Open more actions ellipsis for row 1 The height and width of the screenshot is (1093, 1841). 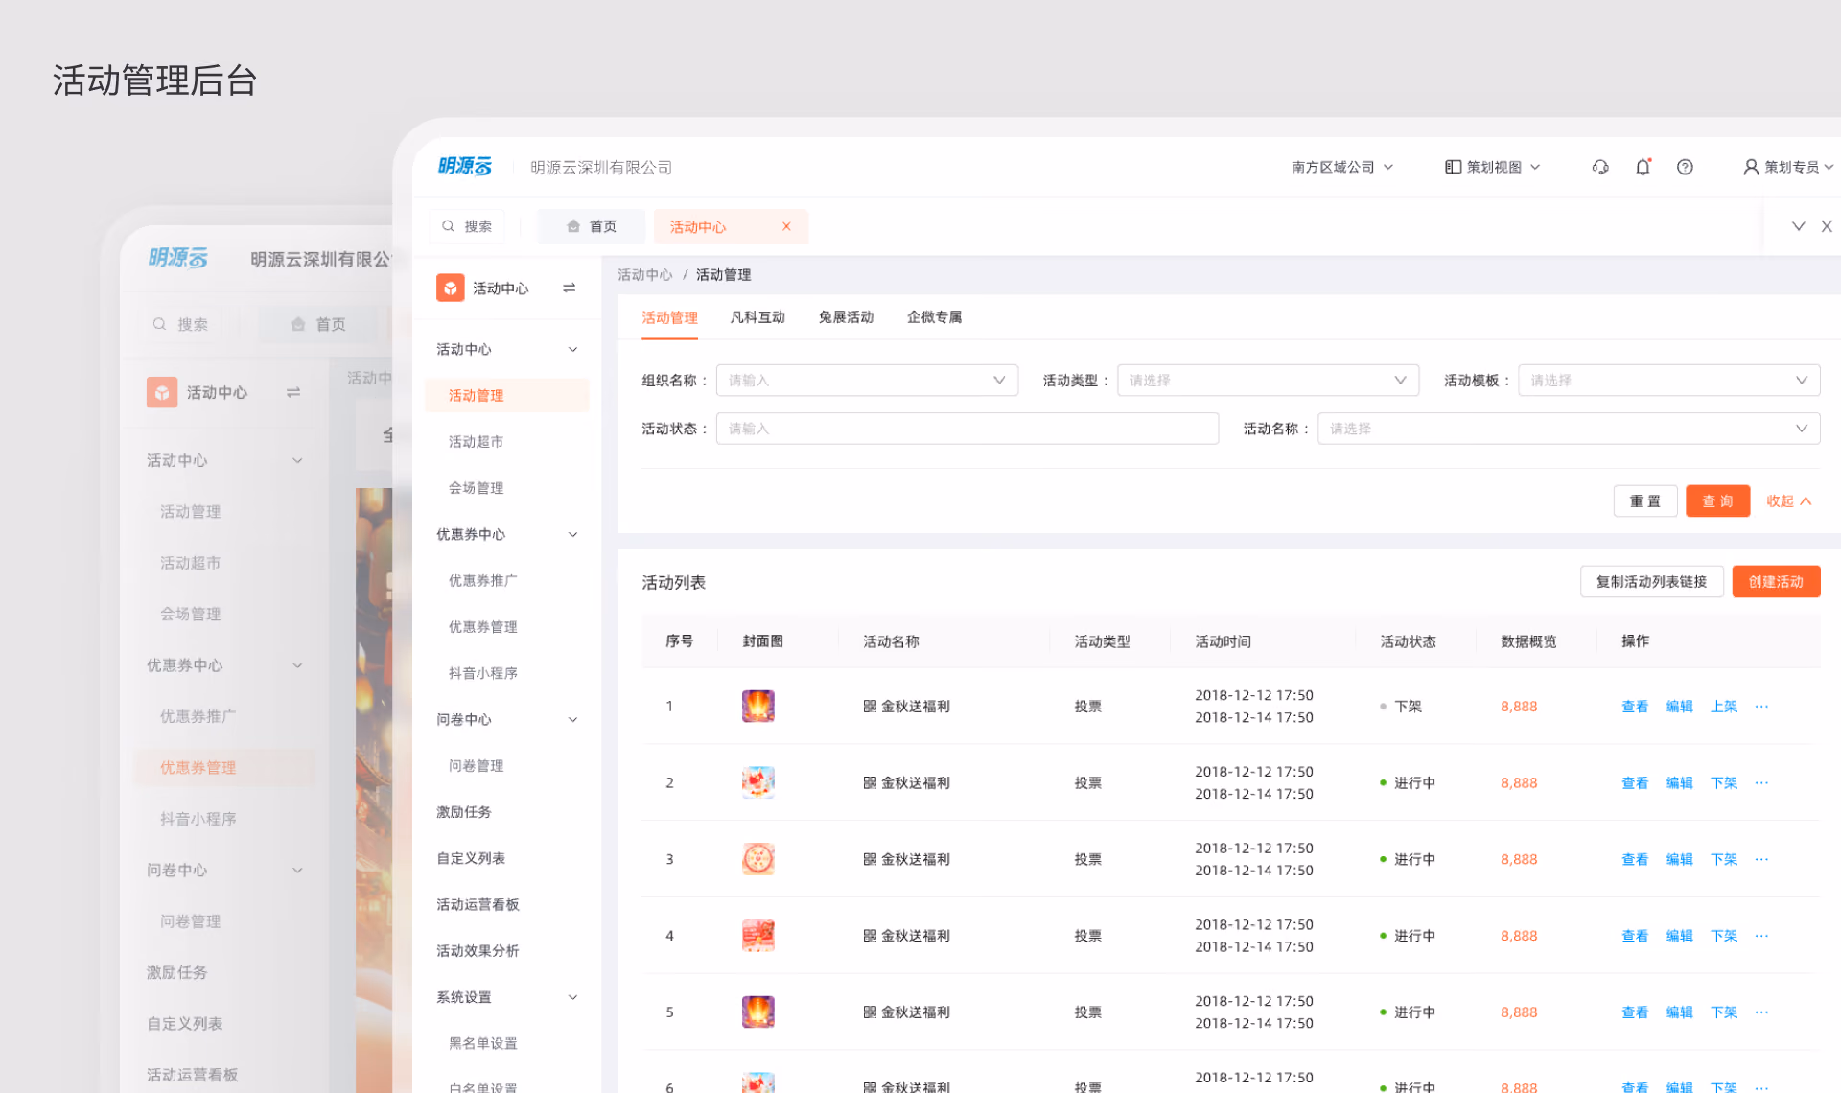pos(1761,707)
